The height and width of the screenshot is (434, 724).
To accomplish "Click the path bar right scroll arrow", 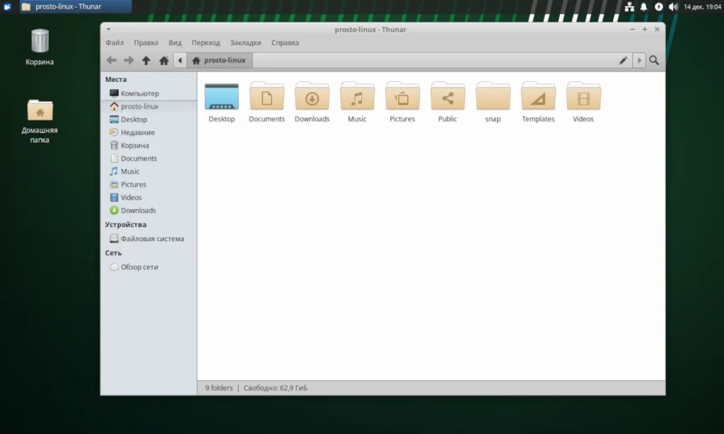I will (639, 60).
